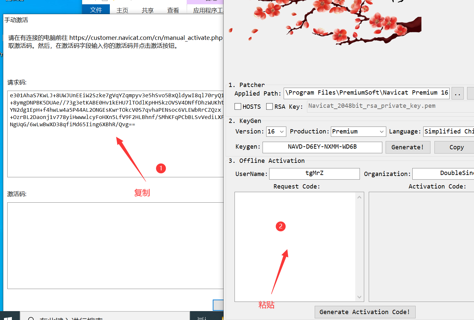
Task: Click the magnifier icon in taskbar search
Action: click(31, 318)
